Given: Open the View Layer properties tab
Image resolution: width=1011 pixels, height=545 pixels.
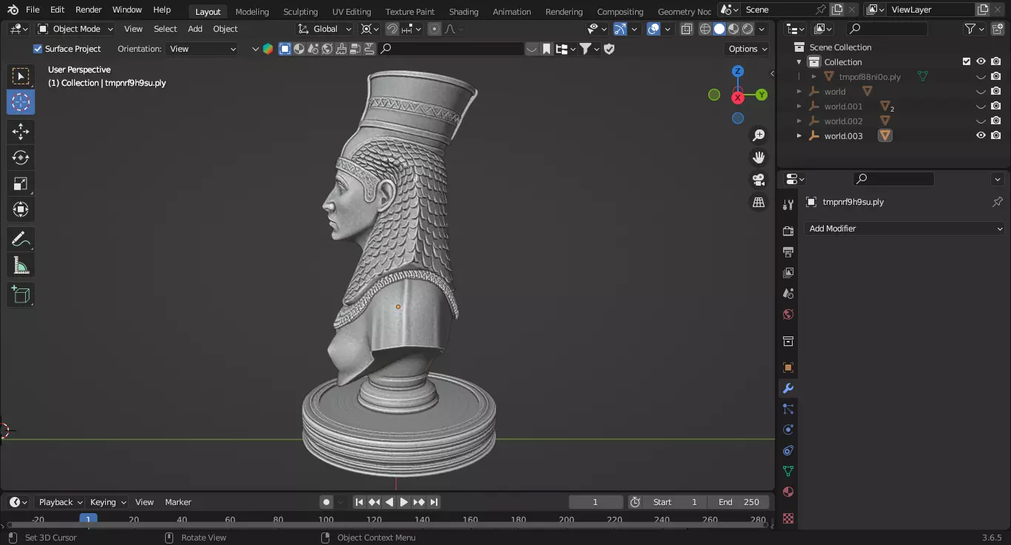Looking at the screenshot, I should point(788,273).
